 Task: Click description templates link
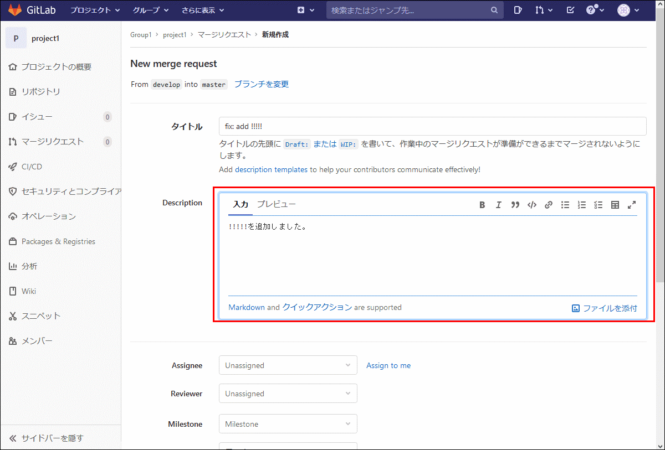pos(271,169)
